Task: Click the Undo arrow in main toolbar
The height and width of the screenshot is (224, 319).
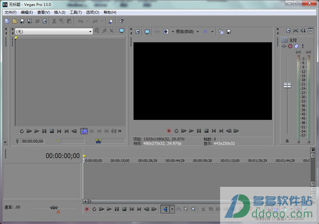Action: [x=81, y=21]
